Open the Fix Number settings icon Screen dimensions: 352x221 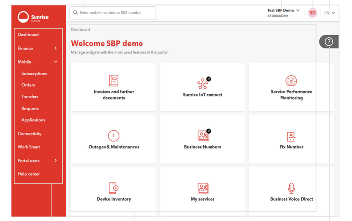pos(291,137)
